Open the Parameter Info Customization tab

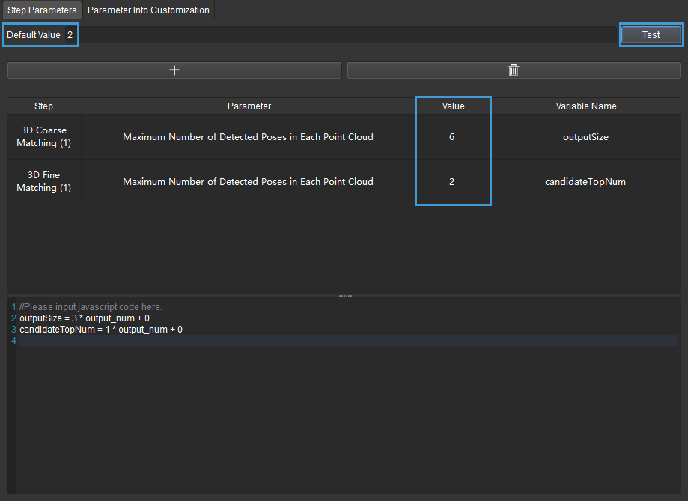[x=148, y=10]
